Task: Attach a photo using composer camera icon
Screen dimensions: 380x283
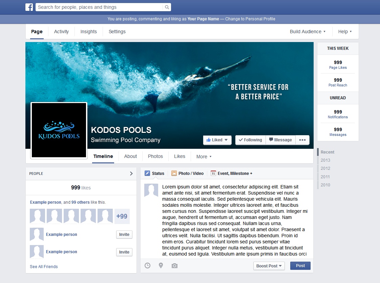Action: coord(174,266)
